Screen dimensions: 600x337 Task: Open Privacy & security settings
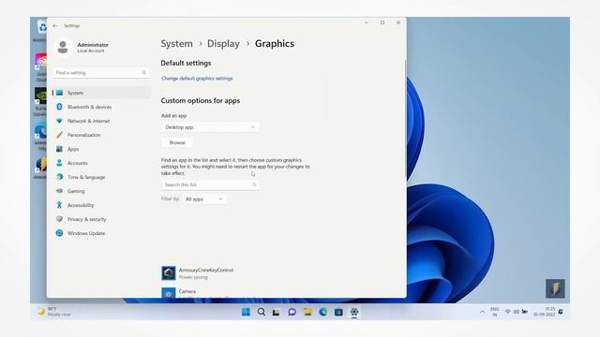pyautogui.click(x=101, y=219)
